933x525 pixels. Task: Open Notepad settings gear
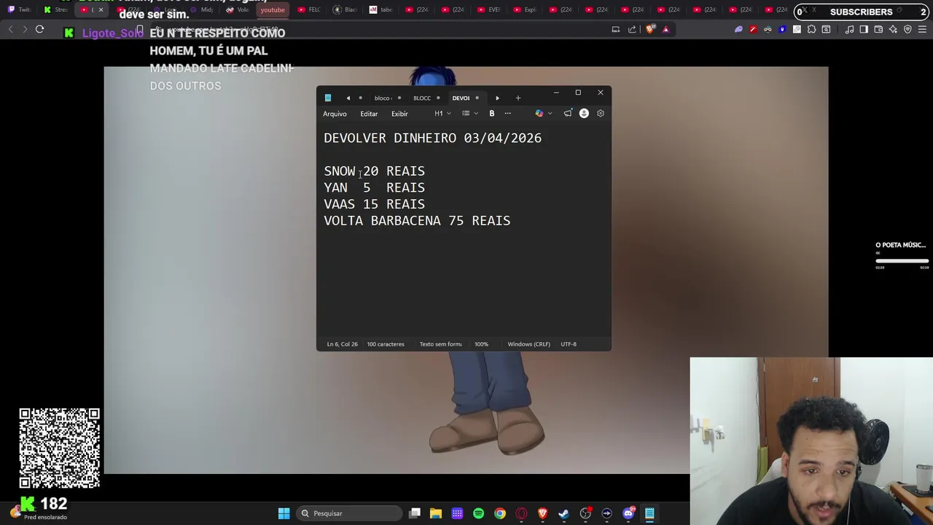[x=601, y=114]
